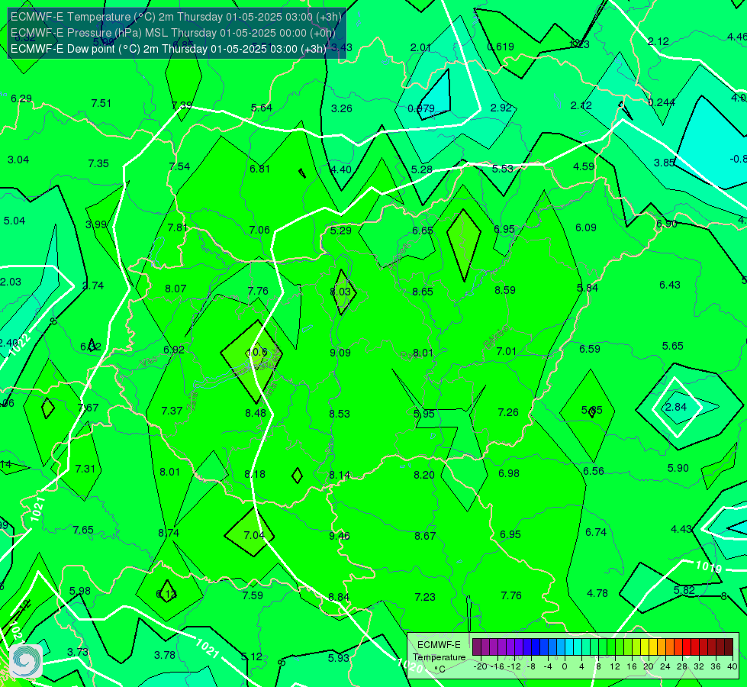Image resolution: width=747 pixels, height=687 pixels.
Task: Click the 8.74 grid value
Action: (x=169, y=533)
